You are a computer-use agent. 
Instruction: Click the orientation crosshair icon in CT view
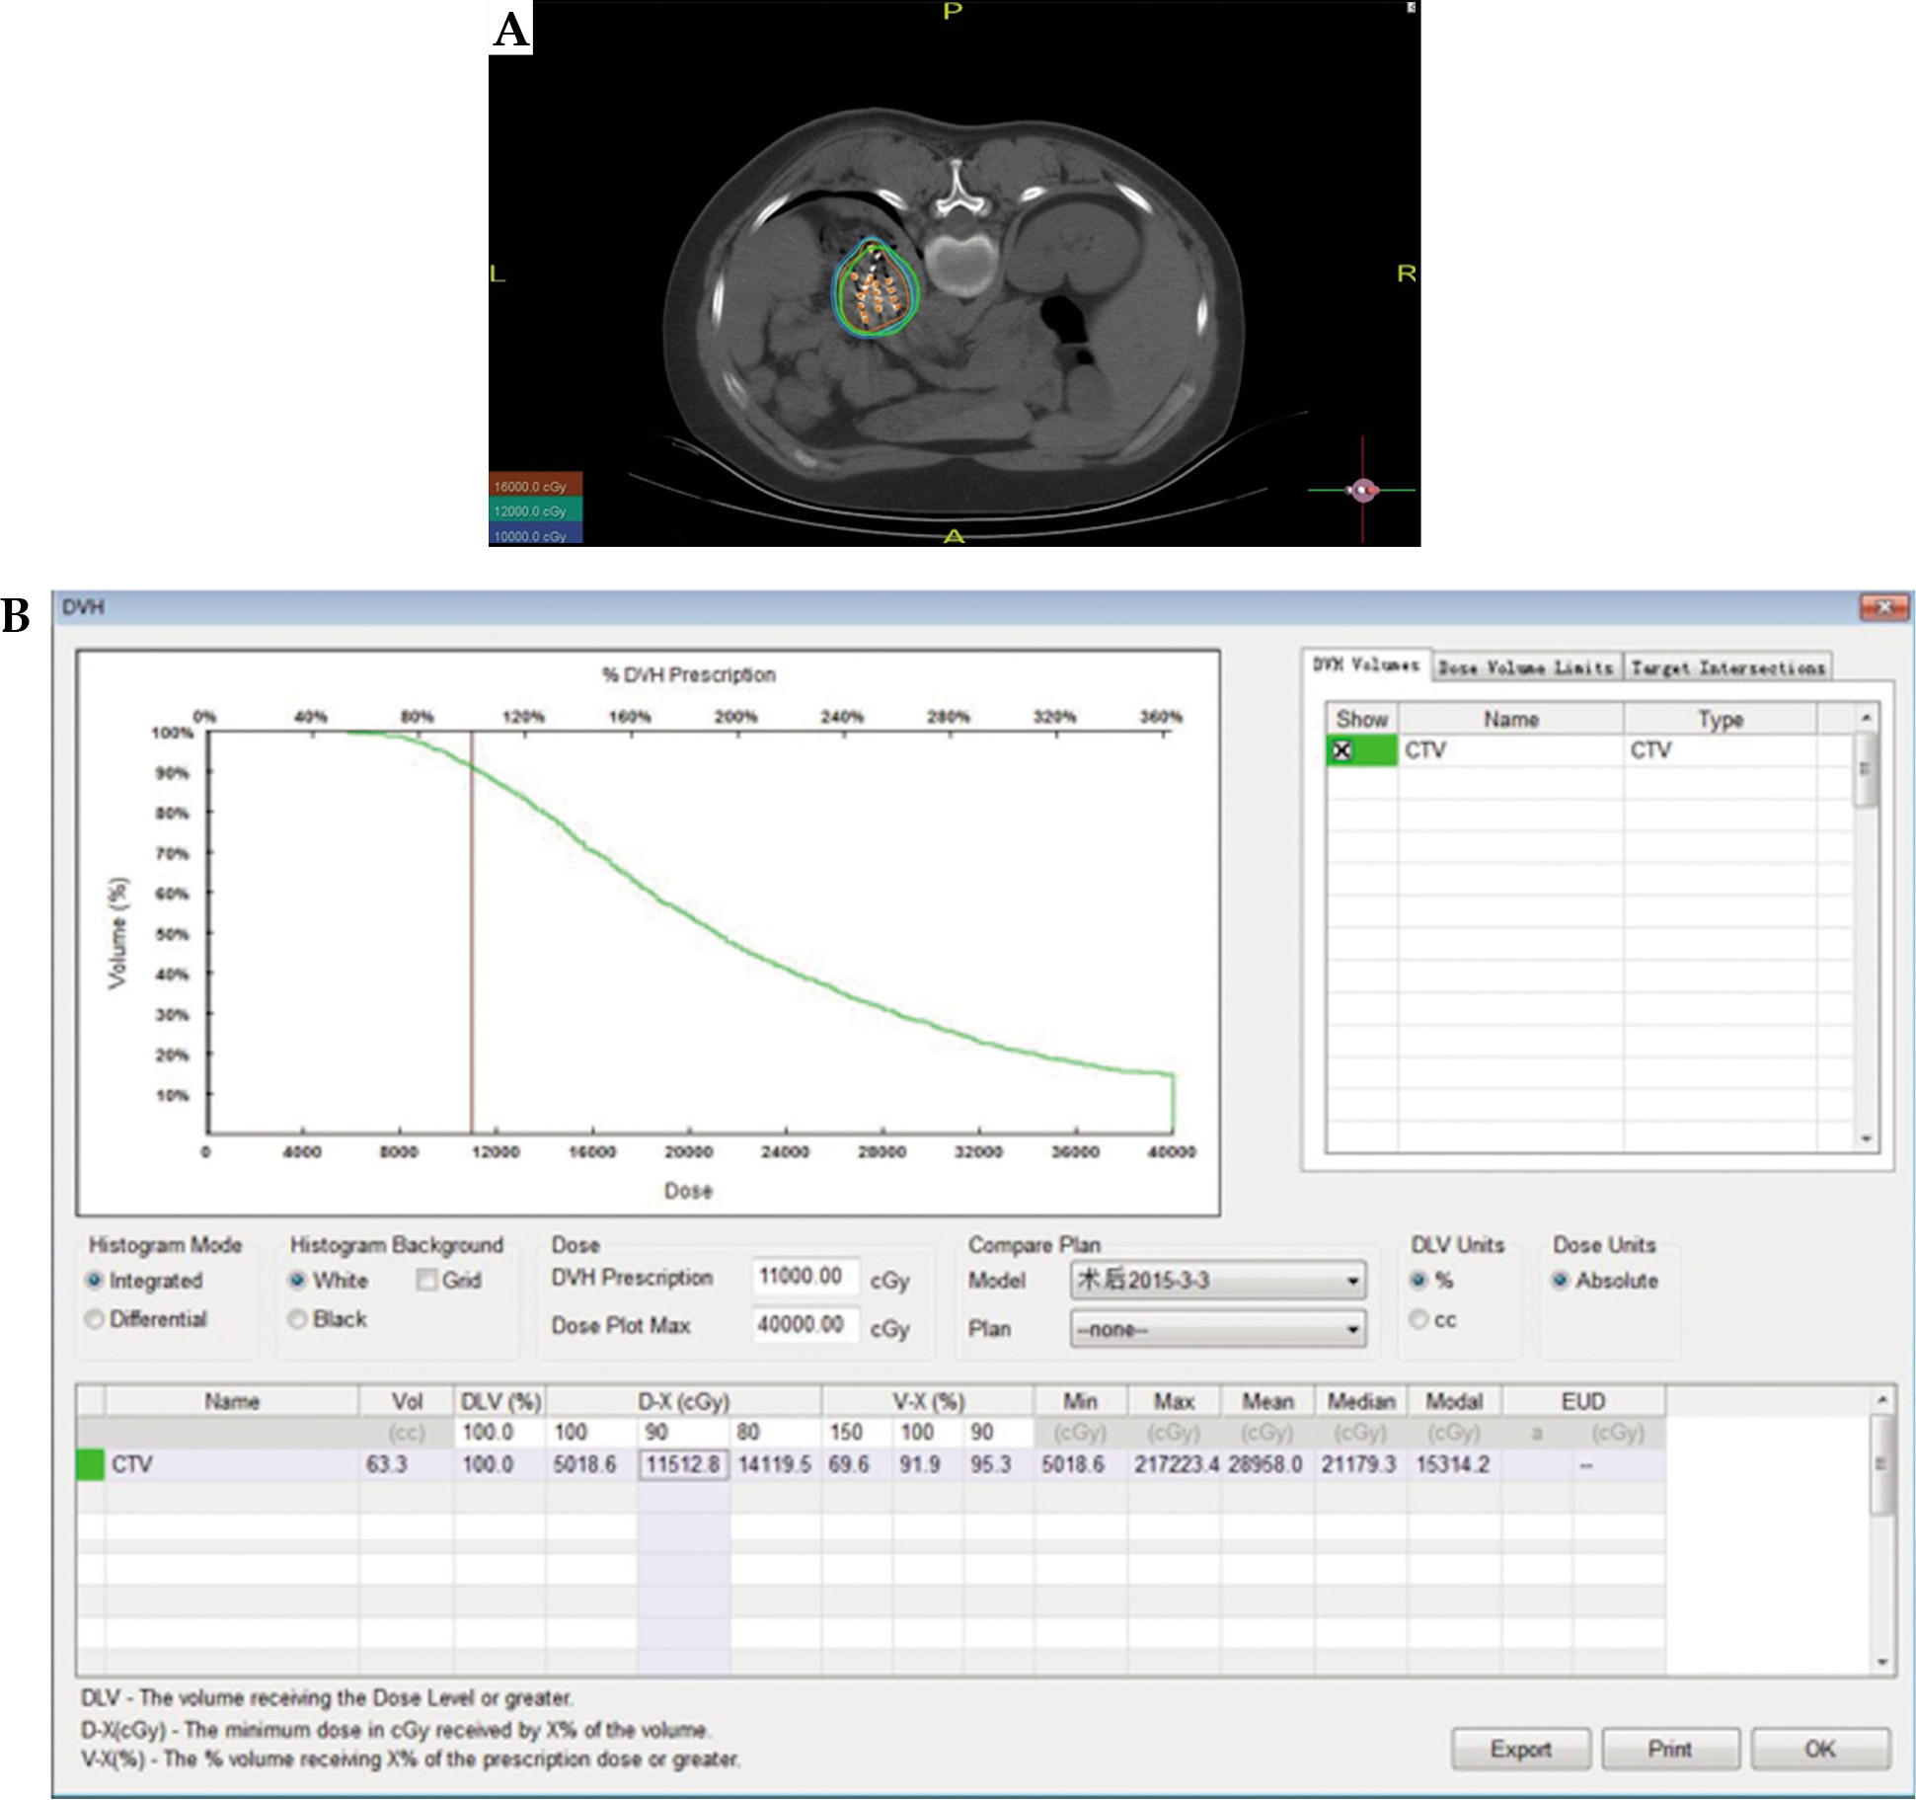(1363, 489)
